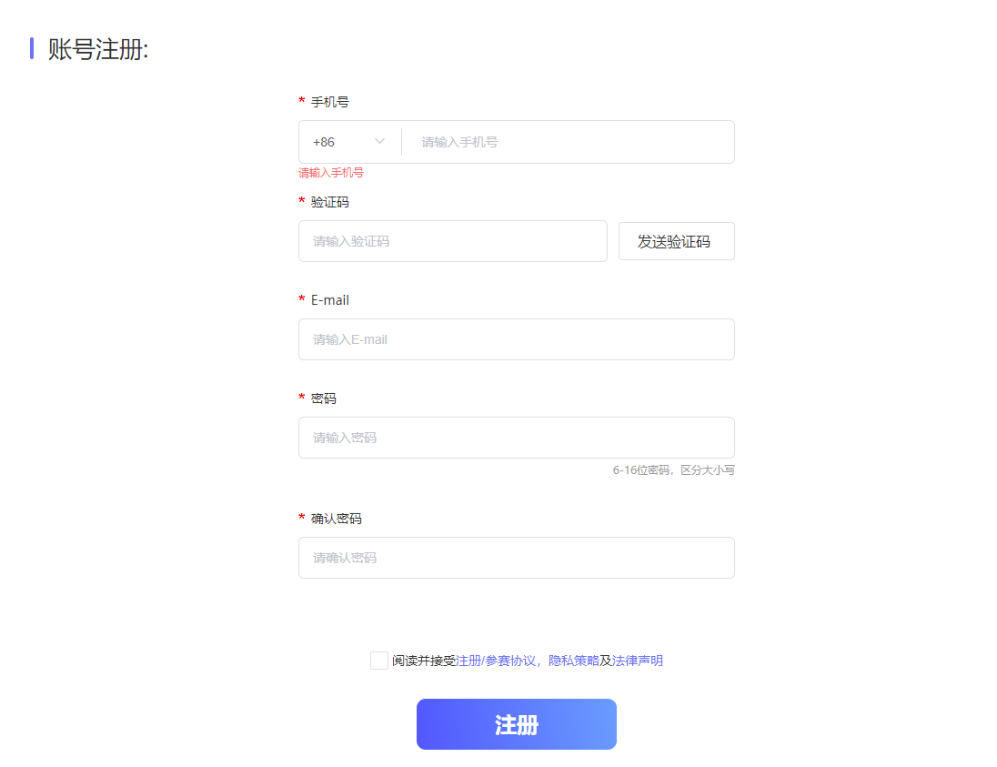Open the 隐私策略 privacy policy link
This screenshot has width=997, height=767.
pyautogui.click(x=573, y=661)
